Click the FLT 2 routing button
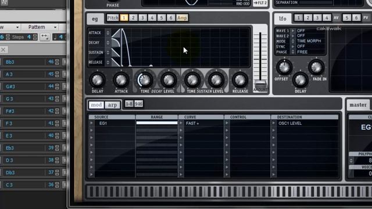Screen dimensions: 372x209 (x=260, y=3)
